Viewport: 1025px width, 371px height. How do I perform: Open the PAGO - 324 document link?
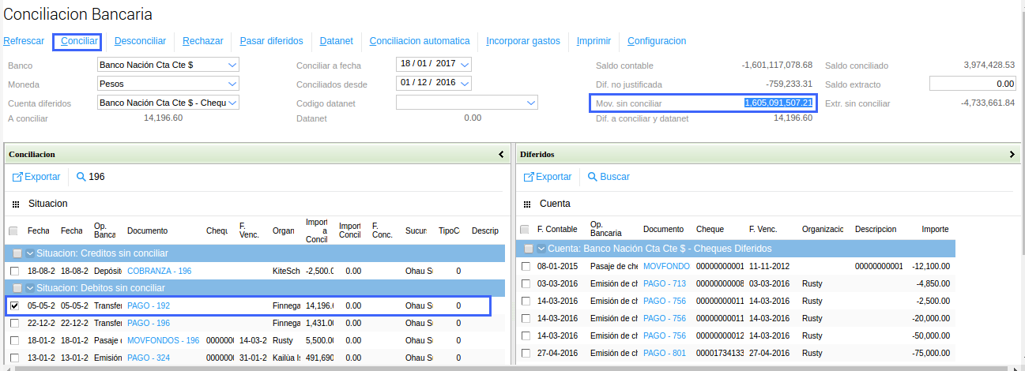coord(149,358)
